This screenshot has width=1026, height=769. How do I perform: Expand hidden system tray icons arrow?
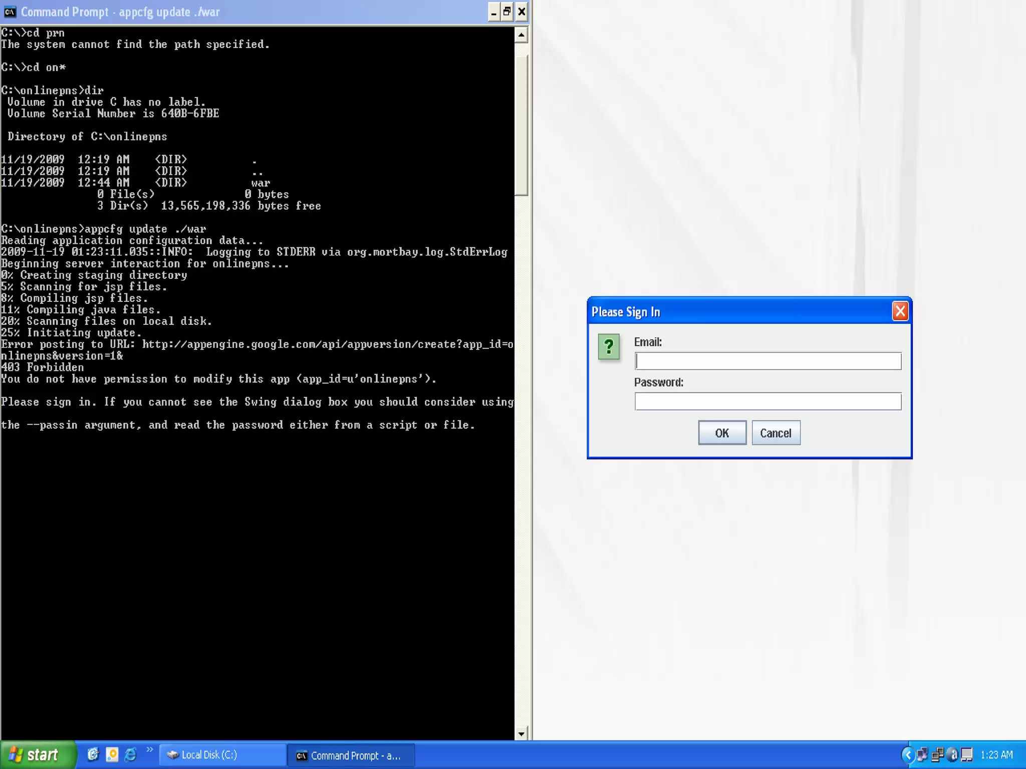pos(907,754)
